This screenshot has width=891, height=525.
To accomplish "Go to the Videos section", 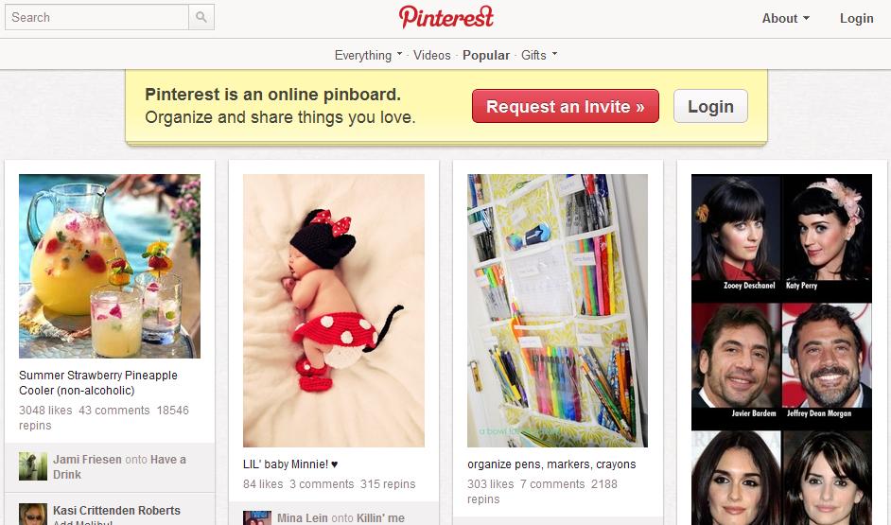I will click(432, 55).
